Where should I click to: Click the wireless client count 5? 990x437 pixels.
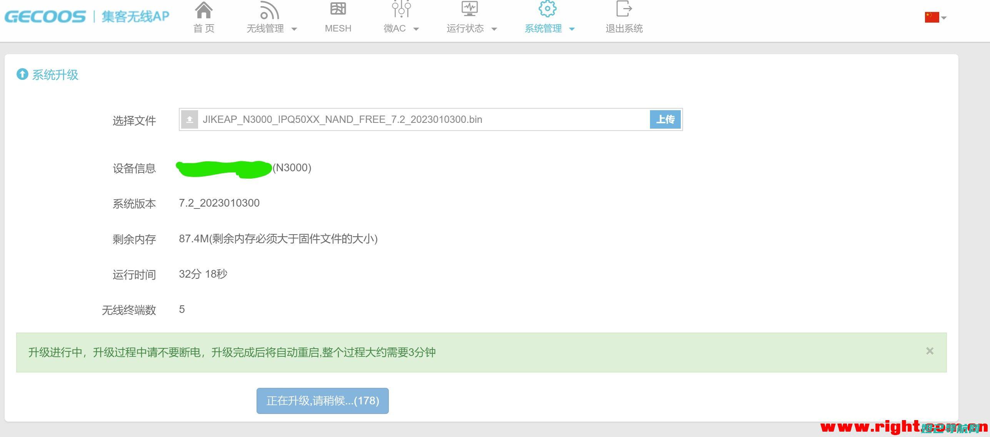coord(182,309)
